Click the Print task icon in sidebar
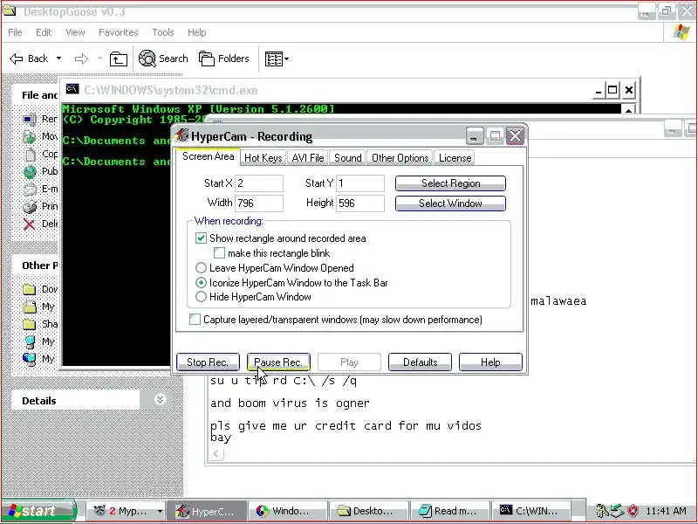698x524 pixels. pos(30,206)
